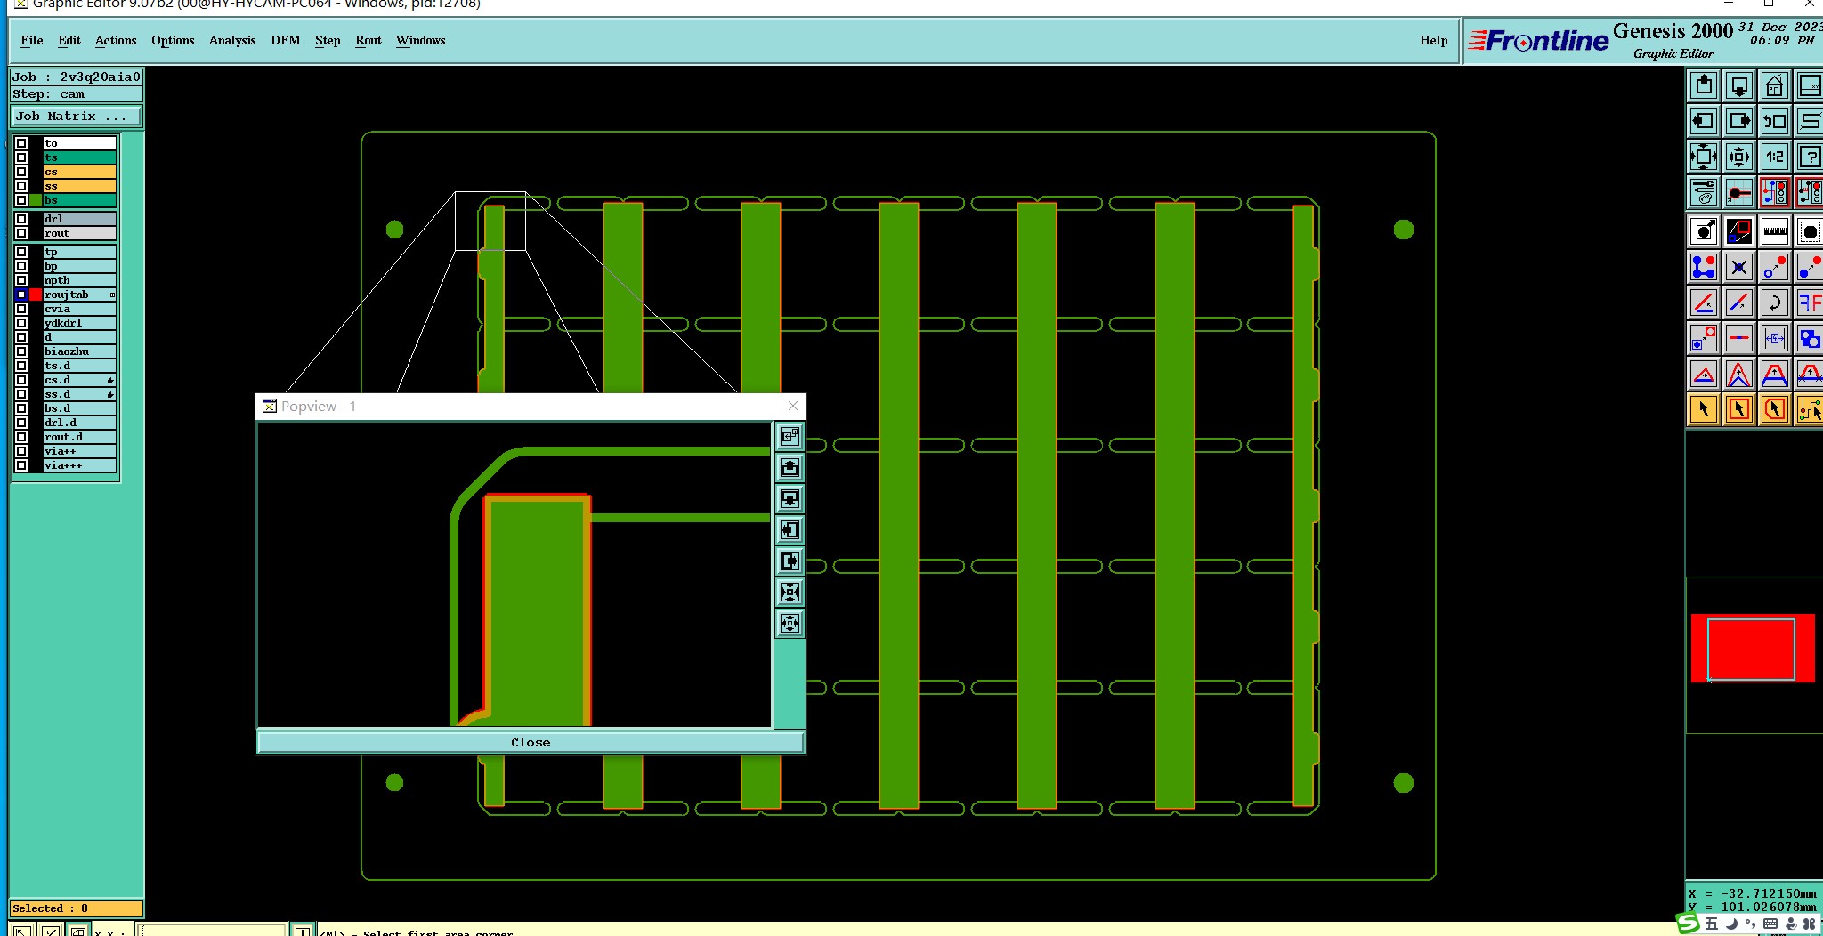
Task: Click the blue connected points icon
Action: coord(1704,267)
